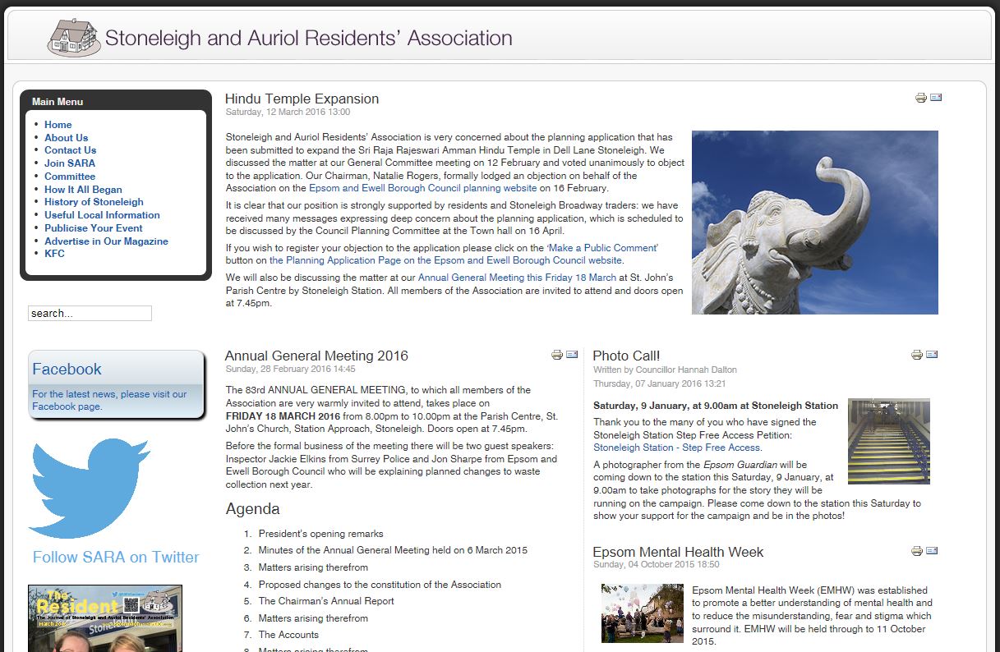The height and width of the screenshot is (652, 1000).
Task: Email the Annual General Meeting 2016 article
Action: (572, 355)
